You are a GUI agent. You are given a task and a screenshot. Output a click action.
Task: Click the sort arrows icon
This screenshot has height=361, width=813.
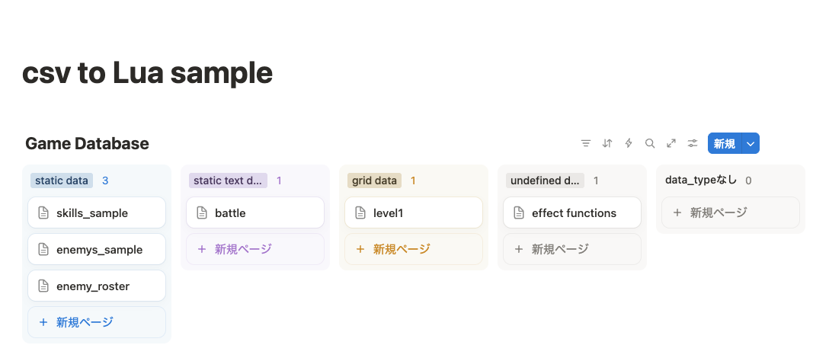pyautogui.click(x=607, y=143)
